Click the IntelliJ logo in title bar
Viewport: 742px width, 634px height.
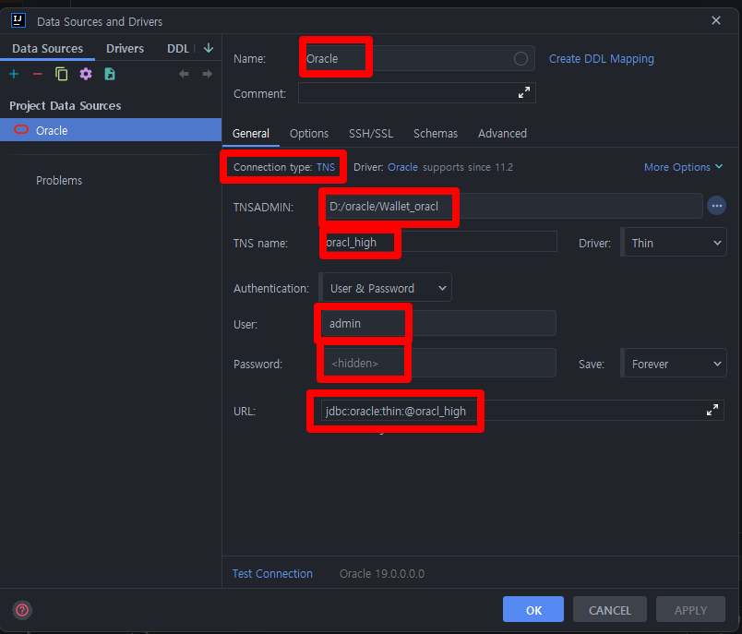click(18, 21)
